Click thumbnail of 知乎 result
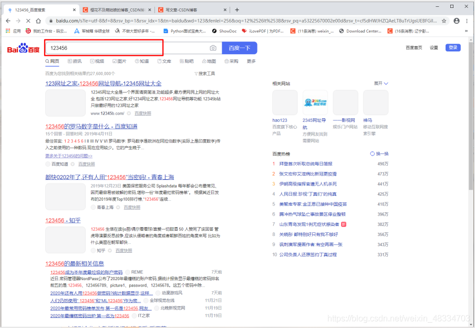Viewport: 475px width, 328px height. click(66, 240)
